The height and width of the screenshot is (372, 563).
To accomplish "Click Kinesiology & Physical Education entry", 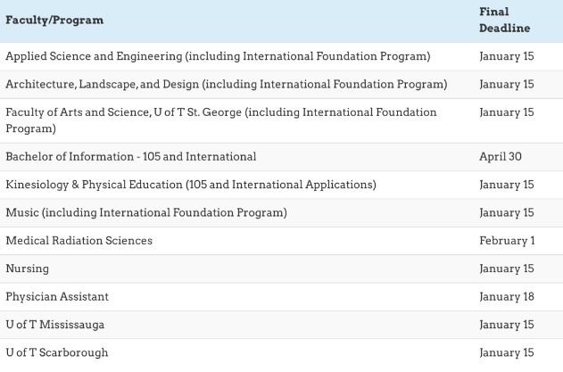I will pos(190,185).
